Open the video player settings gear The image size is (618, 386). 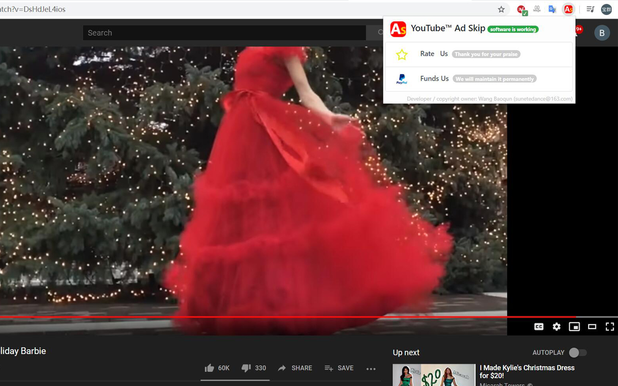pyautogui.click(x=557, y=327)
